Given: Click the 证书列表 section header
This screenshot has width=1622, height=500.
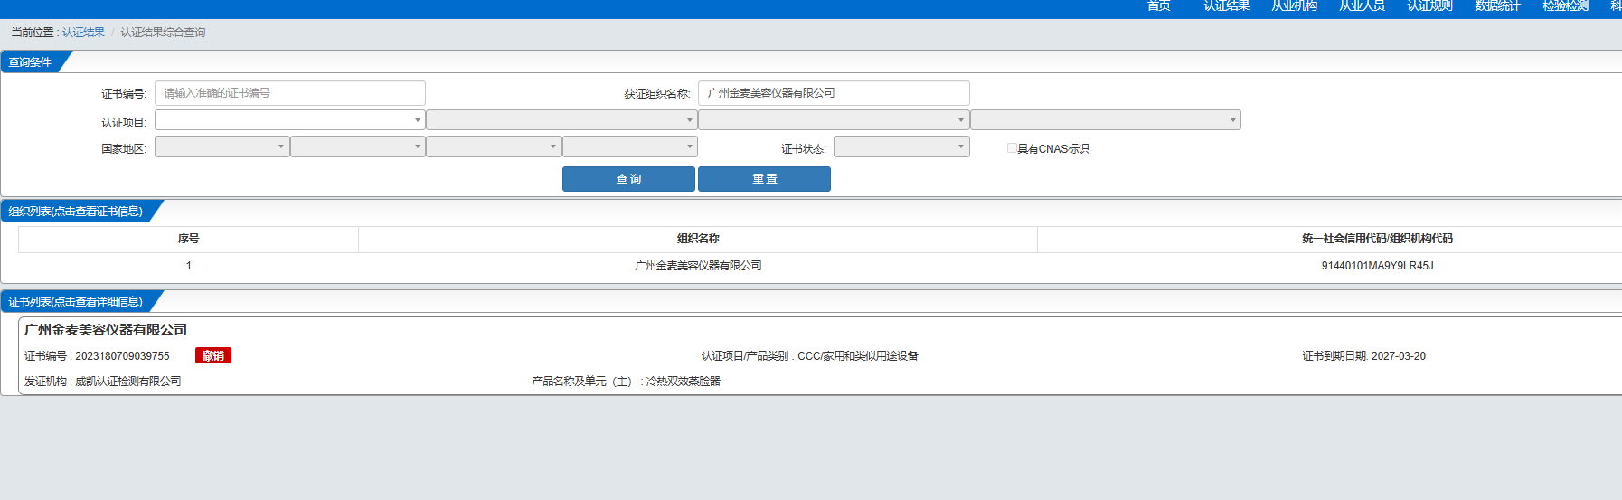Looking at the screenshot, I should [76, 302].
